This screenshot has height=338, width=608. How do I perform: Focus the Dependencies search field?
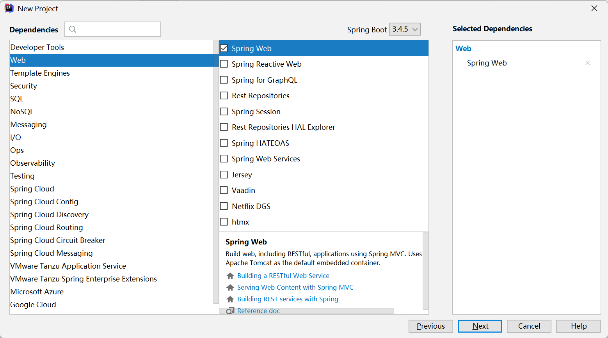(117, 29)
